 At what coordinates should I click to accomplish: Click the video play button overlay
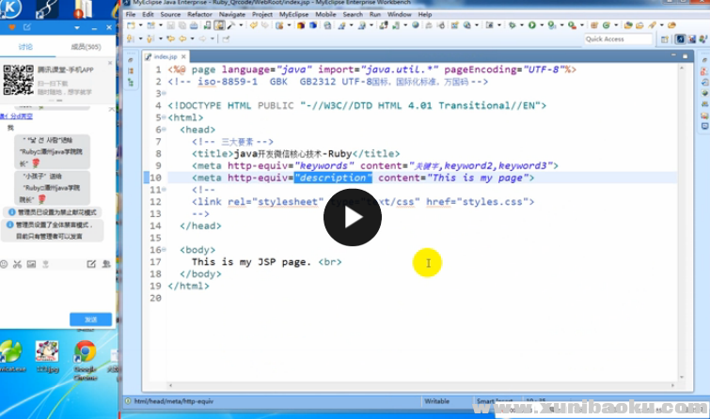[x=353, y=218]
